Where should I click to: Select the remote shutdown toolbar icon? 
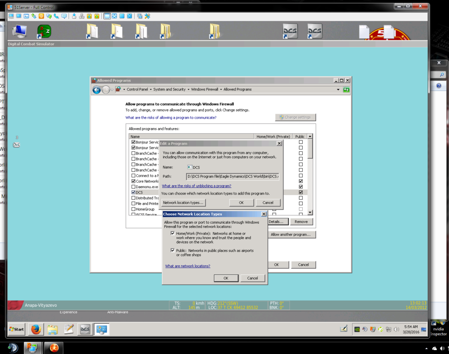point(41,16)
